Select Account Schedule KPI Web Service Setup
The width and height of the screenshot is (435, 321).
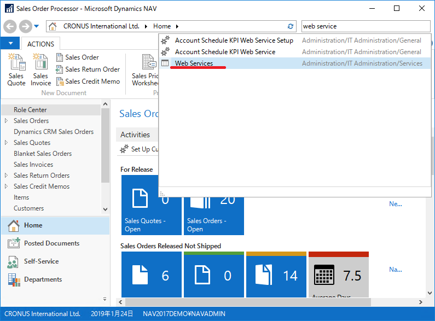coord(234,40)
